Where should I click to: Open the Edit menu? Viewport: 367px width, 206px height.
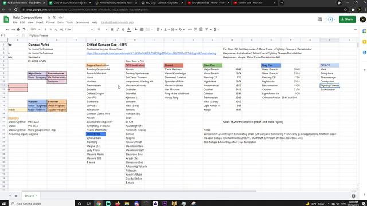22,23
